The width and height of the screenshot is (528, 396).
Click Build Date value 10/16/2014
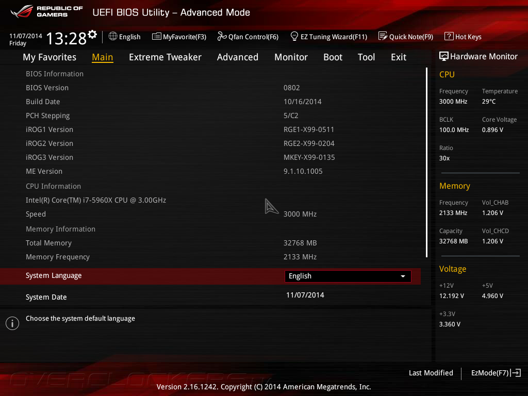point(302,102)
